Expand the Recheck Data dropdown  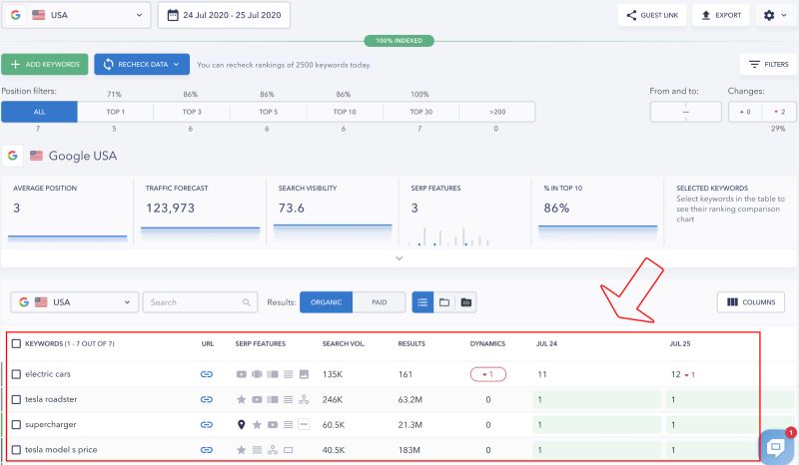click(142, 64)
